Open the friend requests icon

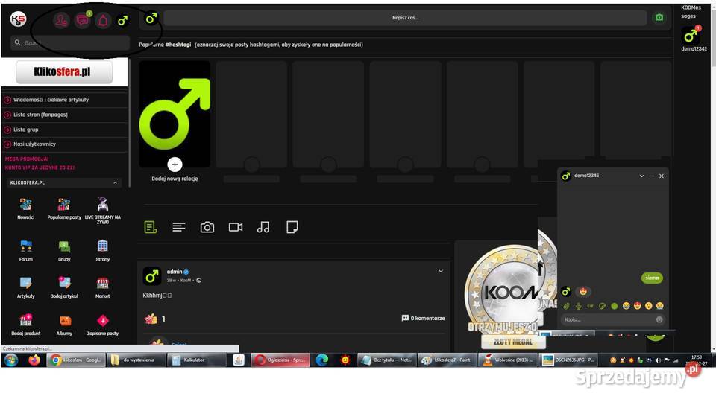(62, 21)
